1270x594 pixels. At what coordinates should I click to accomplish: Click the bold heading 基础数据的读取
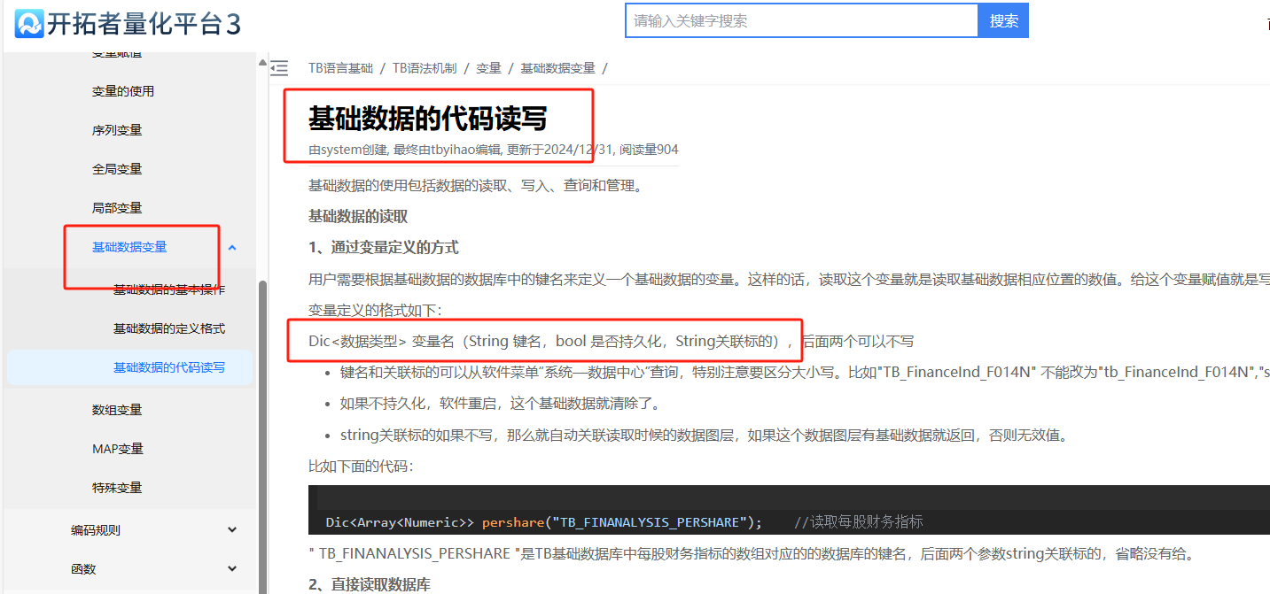(358, 216)
